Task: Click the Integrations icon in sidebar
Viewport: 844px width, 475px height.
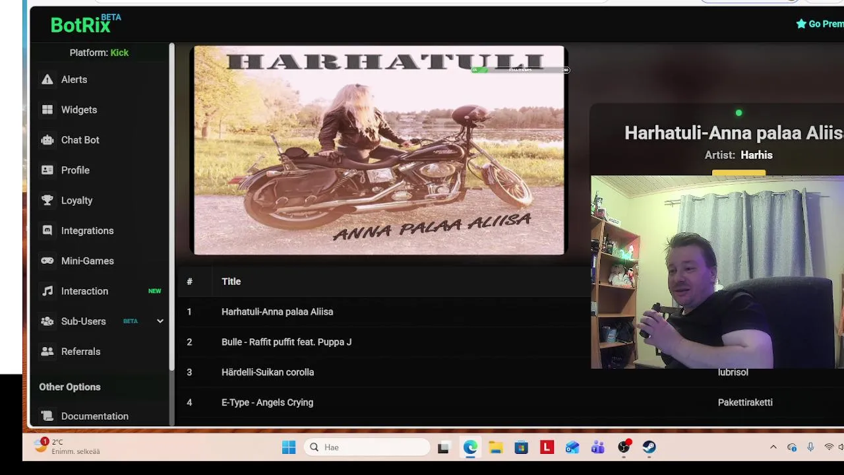Action: [x=47, y=231]
